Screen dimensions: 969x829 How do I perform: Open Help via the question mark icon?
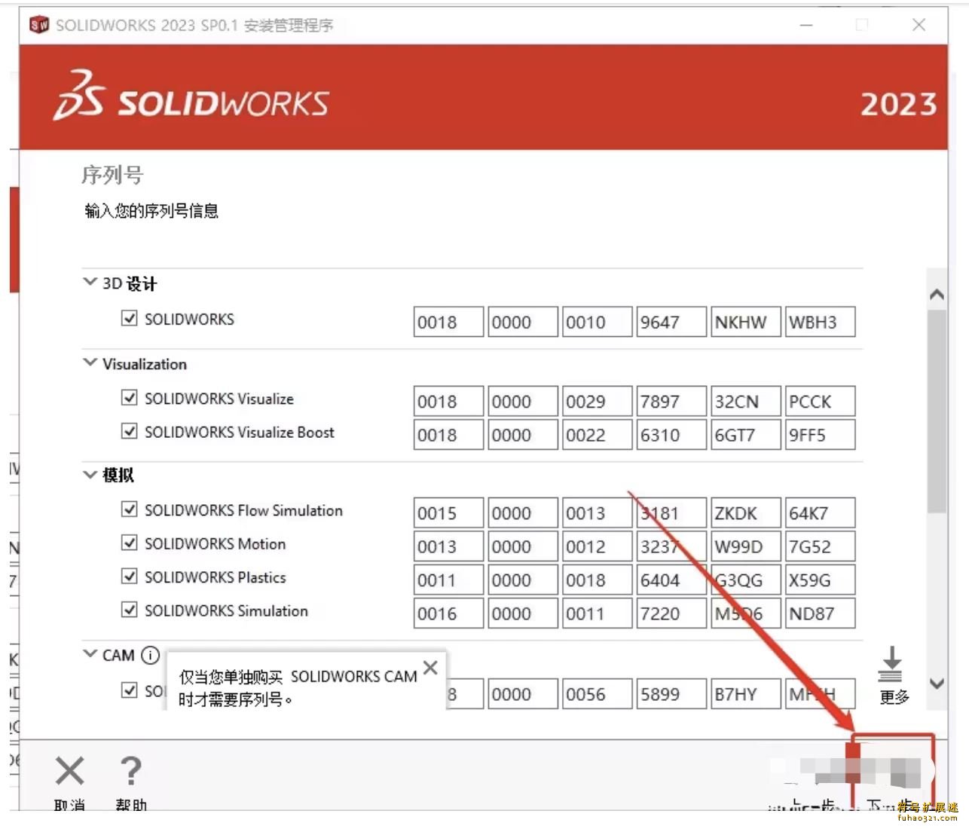point(130,771)
